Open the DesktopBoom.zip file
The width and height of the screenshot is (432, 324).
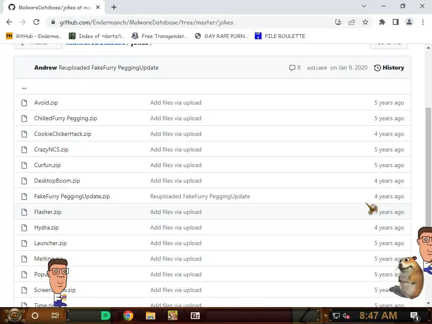57,181
